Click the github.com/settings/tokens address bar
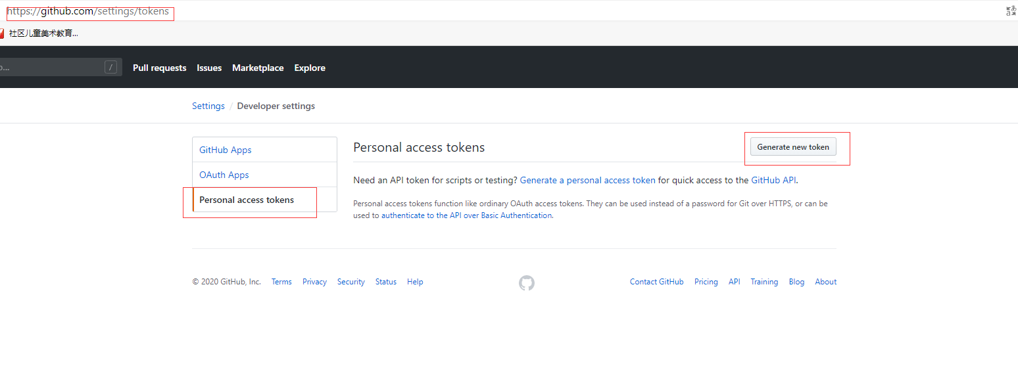Image resolution: width=1018 pixels, height=379 pixels. click(x=88, y=11)
